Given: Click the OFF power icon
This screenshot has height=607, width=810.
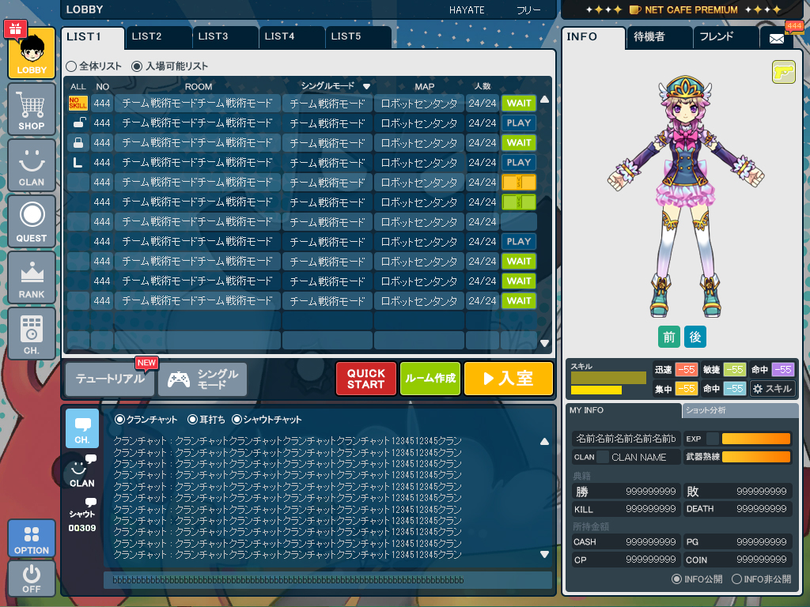Looking at the screenshot, I should [32, 578].
